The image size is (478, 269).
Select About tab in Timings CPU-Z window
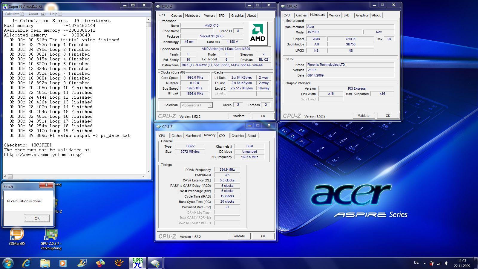[x=252, y=136]
